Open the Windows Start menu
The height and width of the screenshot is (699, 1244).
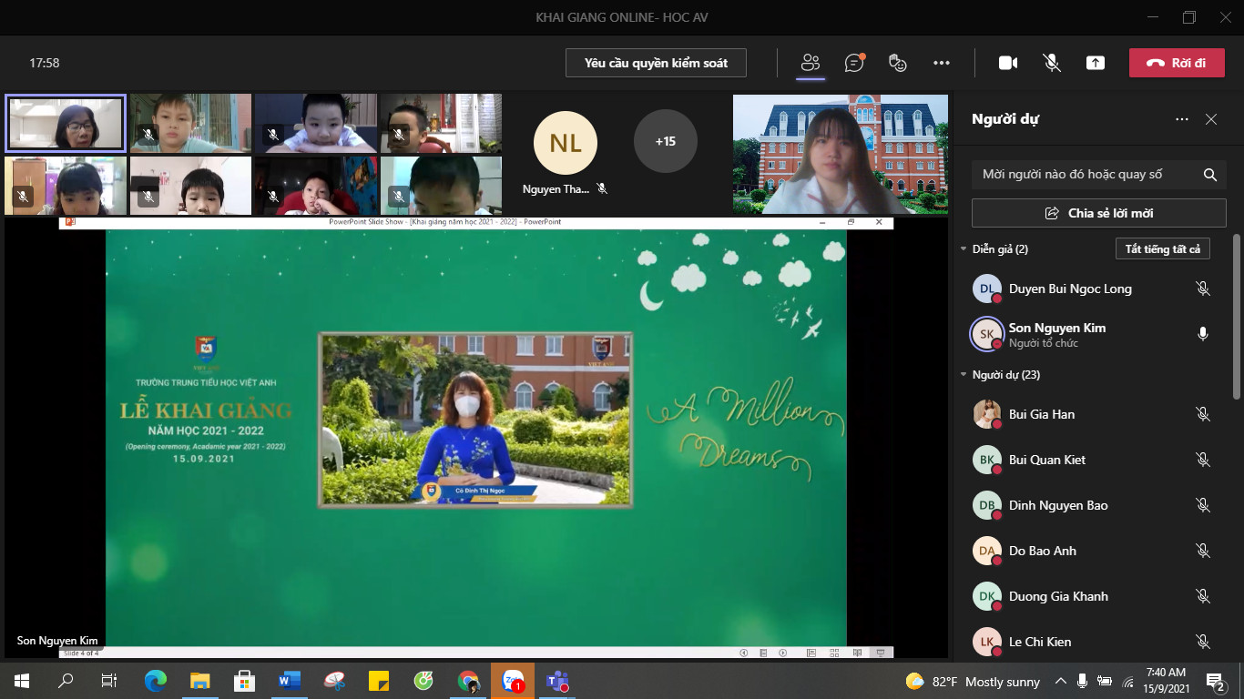click(22, 680)
